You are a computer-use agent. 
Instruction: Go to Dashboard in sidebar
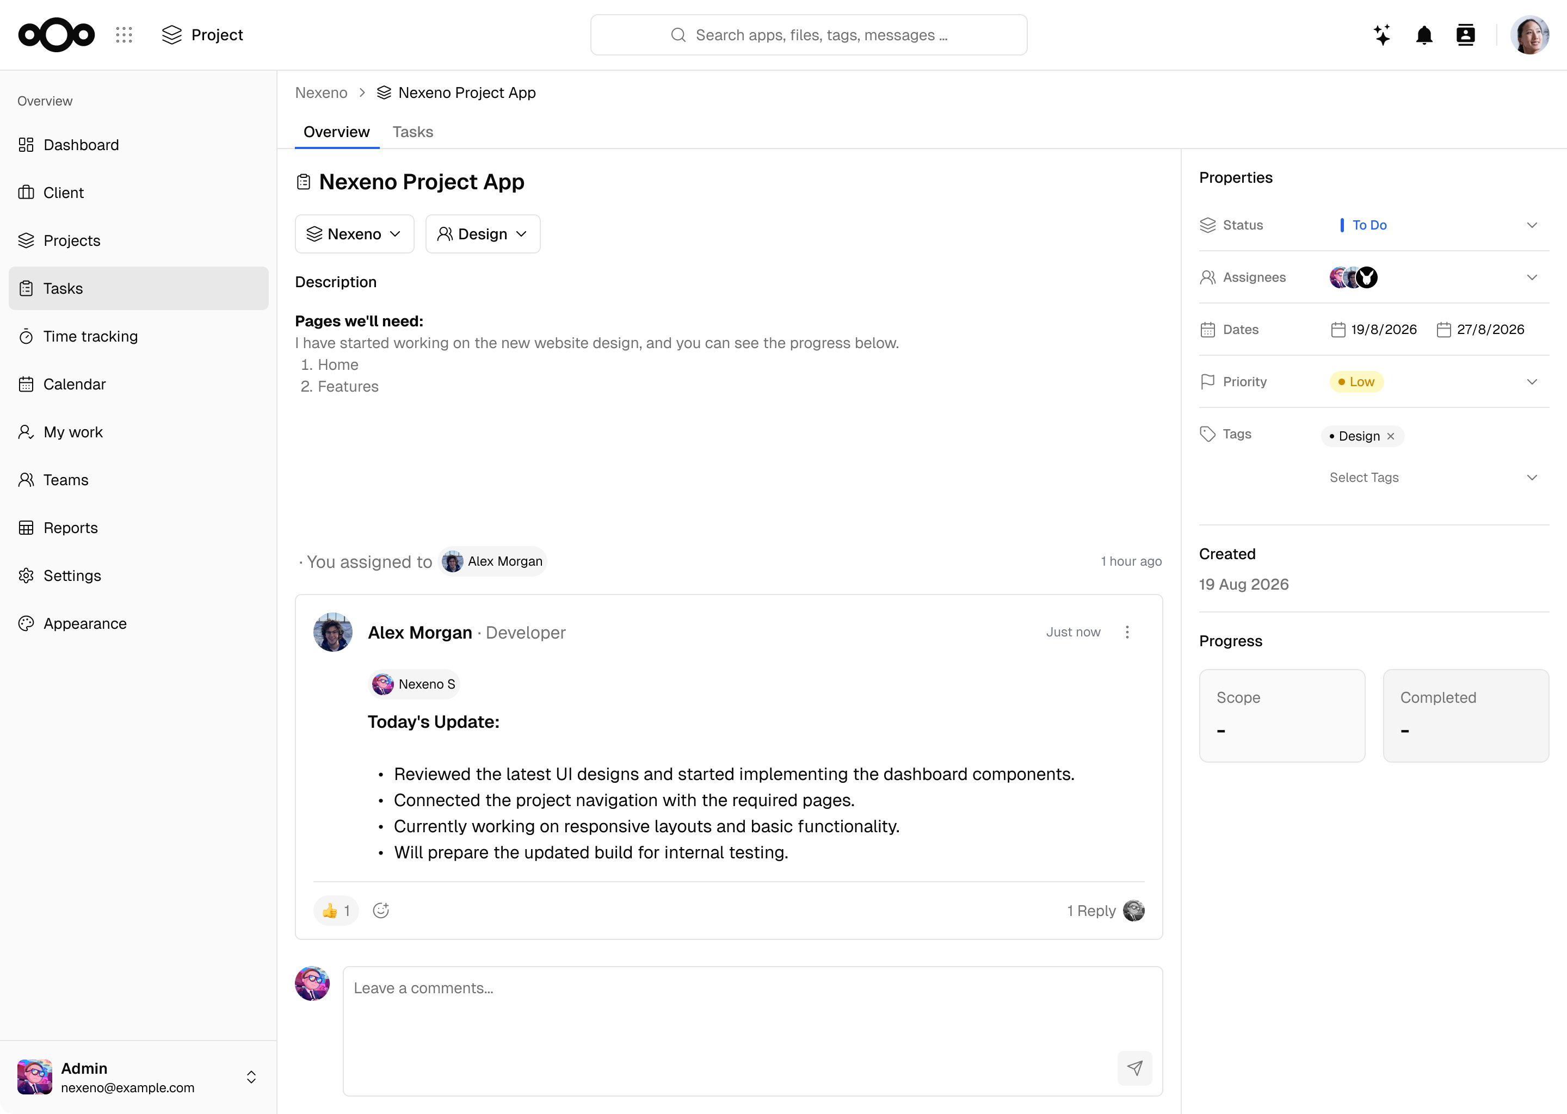pyautogui.click(x=139, y=145)
